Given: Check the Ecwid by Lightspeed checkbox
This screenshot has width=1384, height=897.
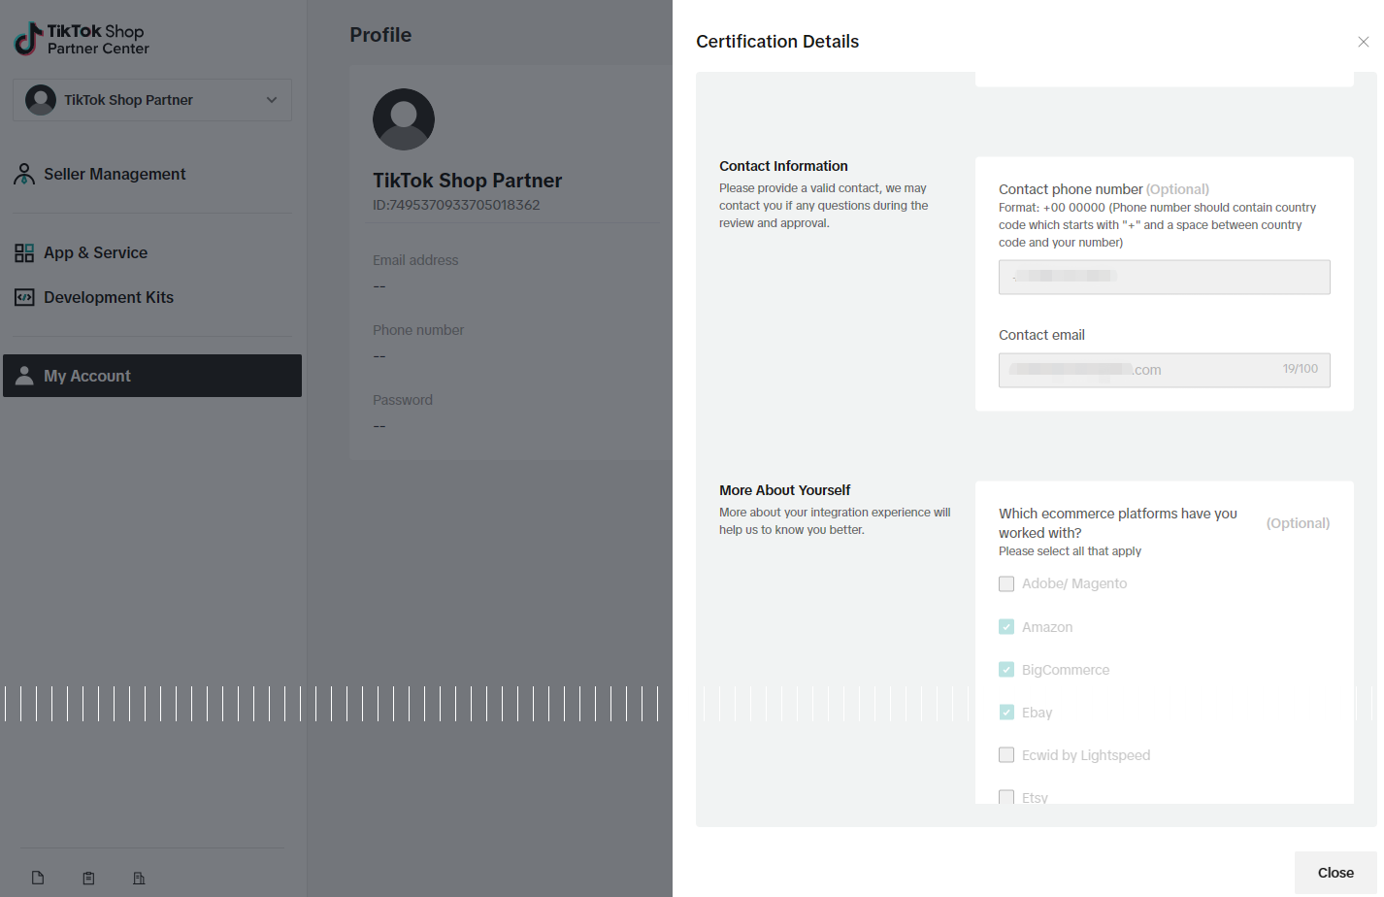Looking at the screenshot, I should 1006,755.
